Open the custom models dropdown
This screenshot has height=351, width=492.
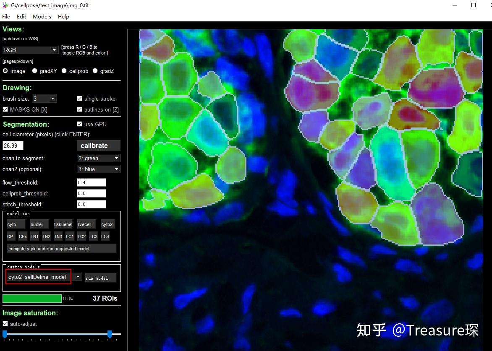pyautogui.click(x=77, y=277)
